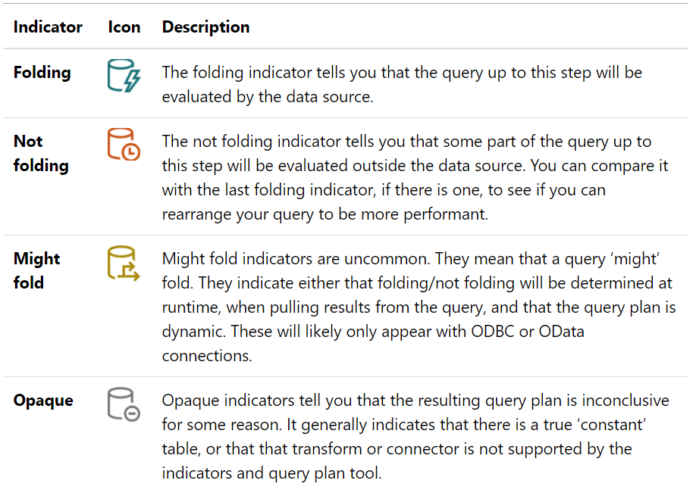Click the Icon column header
The height and width of the screenshot is (493, 696).
(x=124, y=27)
